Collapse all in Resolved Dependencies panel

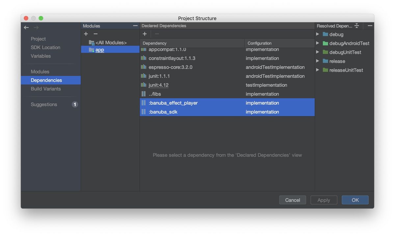pos(356,26)
